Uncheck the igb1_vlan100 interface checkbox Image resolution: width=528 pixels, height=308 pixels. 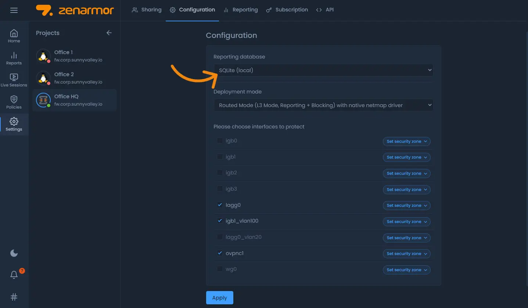220,221
